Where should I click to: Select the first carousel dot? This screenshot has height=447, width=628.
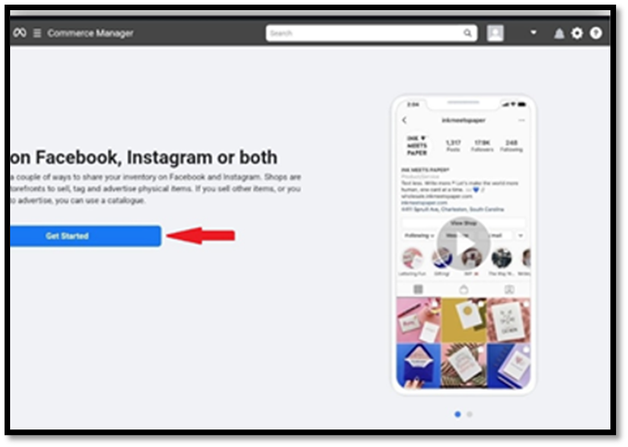coord(458,415)
